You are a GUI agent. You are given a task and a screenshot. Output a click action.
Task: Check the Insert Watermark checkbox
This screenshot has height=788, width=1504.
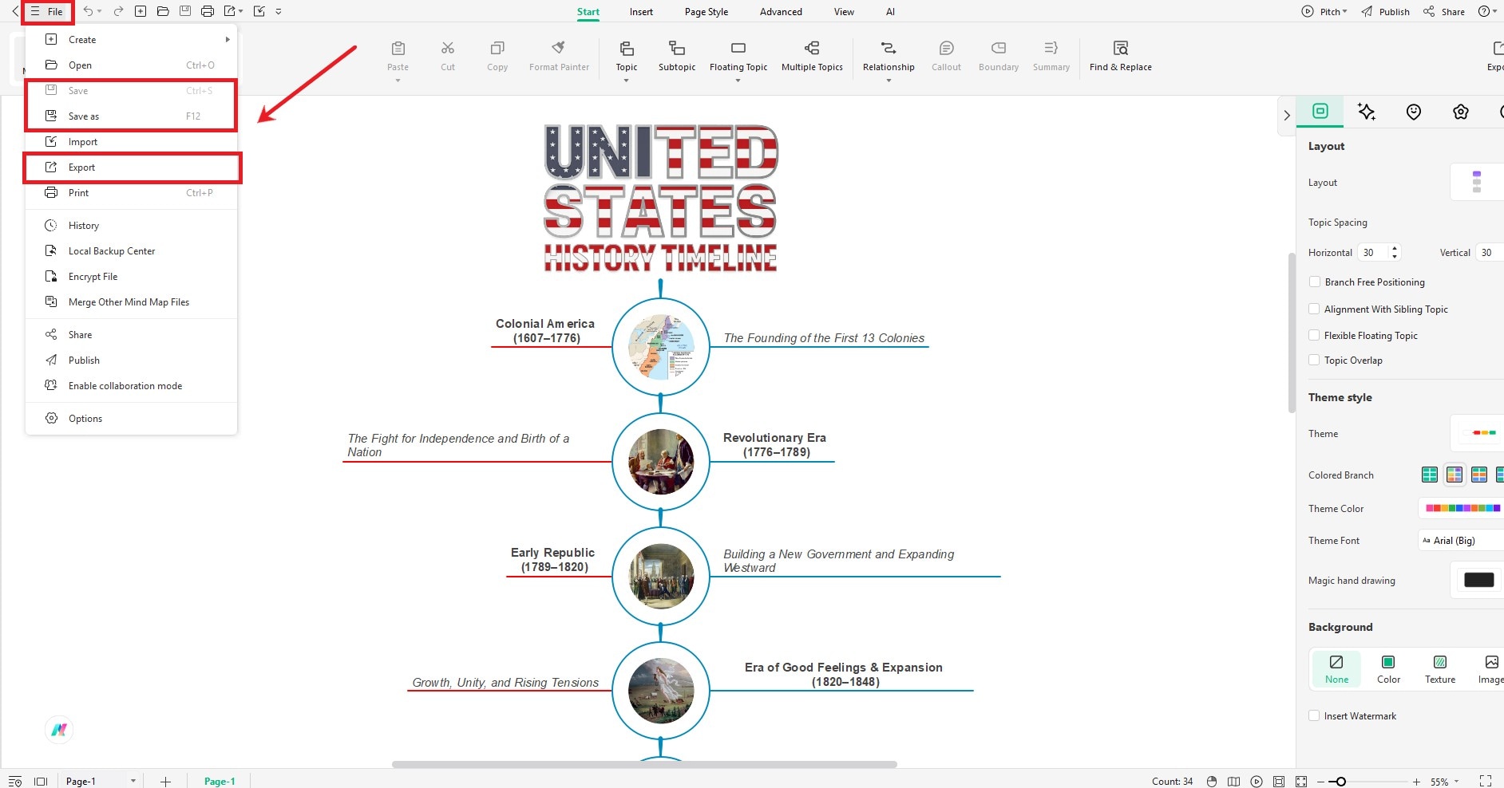[x=1314, y=715]
